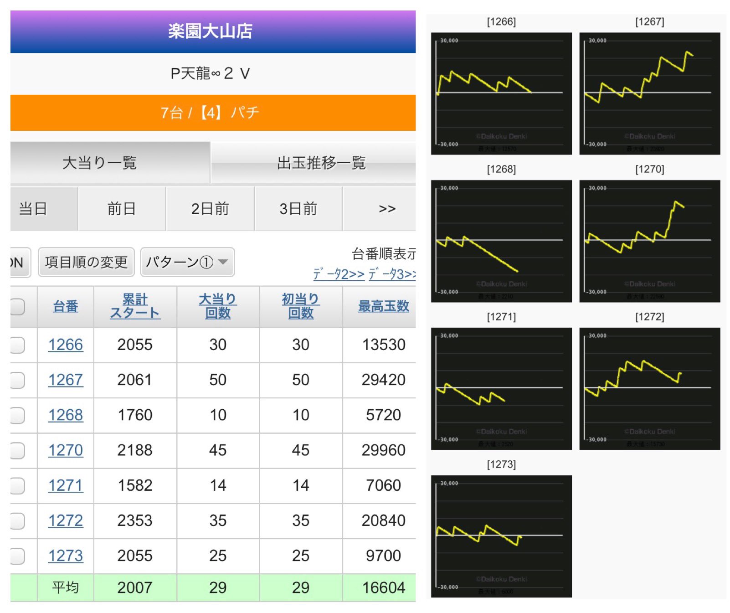730x613 pixels.
Task: Click the 1760 cumulative start cell
Action: 135,415
